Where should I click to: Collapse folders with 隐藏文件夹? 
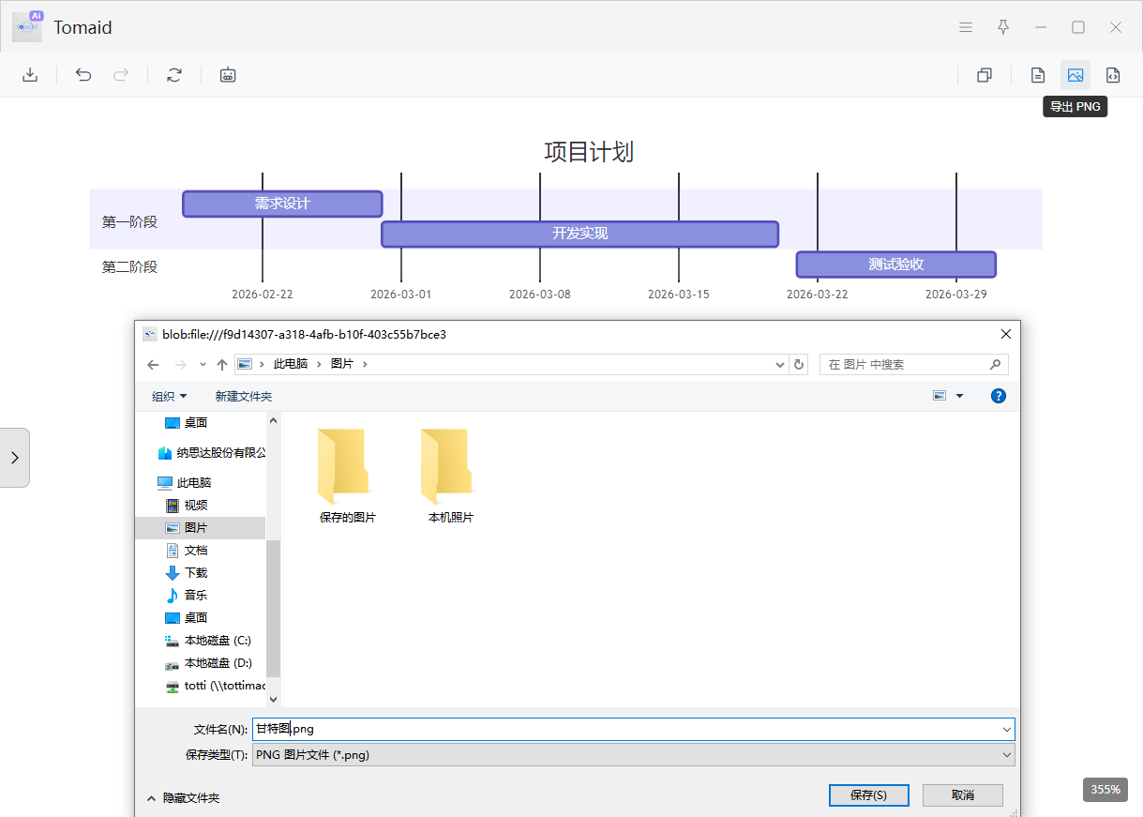tap(183, 797)
